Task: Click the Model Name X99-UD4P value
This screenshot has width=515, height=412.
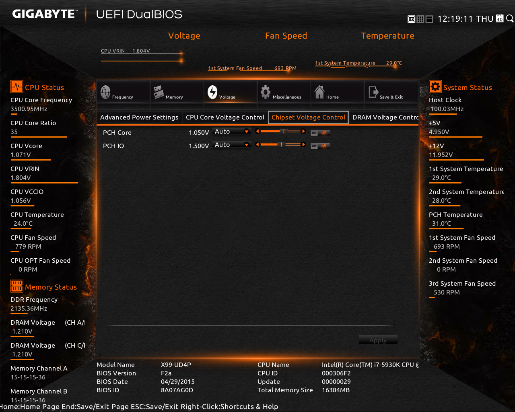Action: 176,365
